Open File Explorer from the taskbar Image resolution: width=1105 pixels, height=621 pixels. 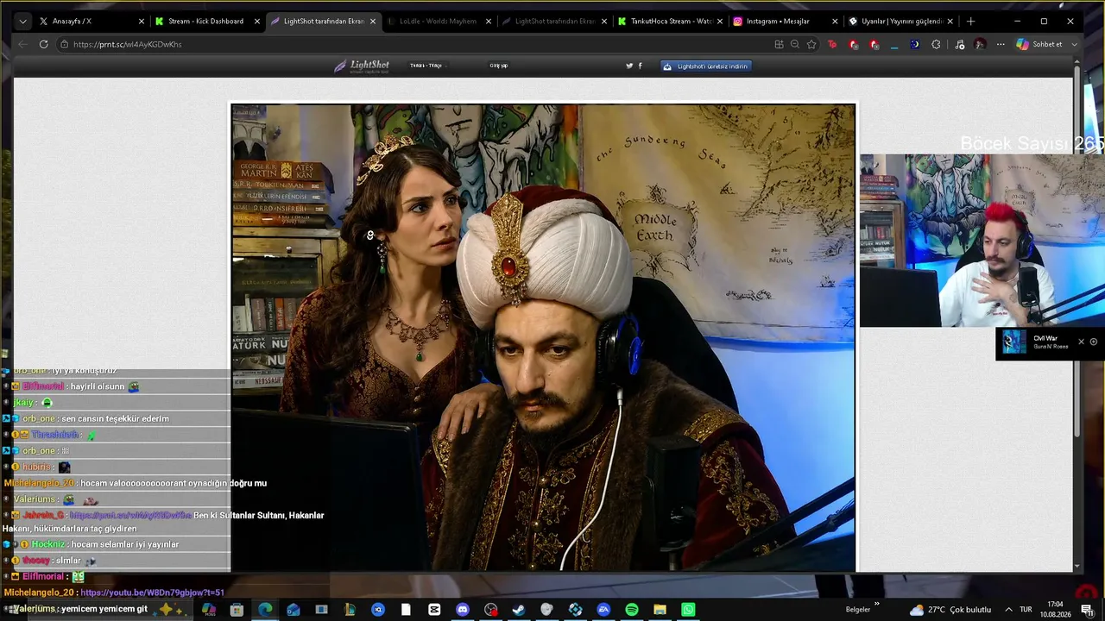(660, 610)
